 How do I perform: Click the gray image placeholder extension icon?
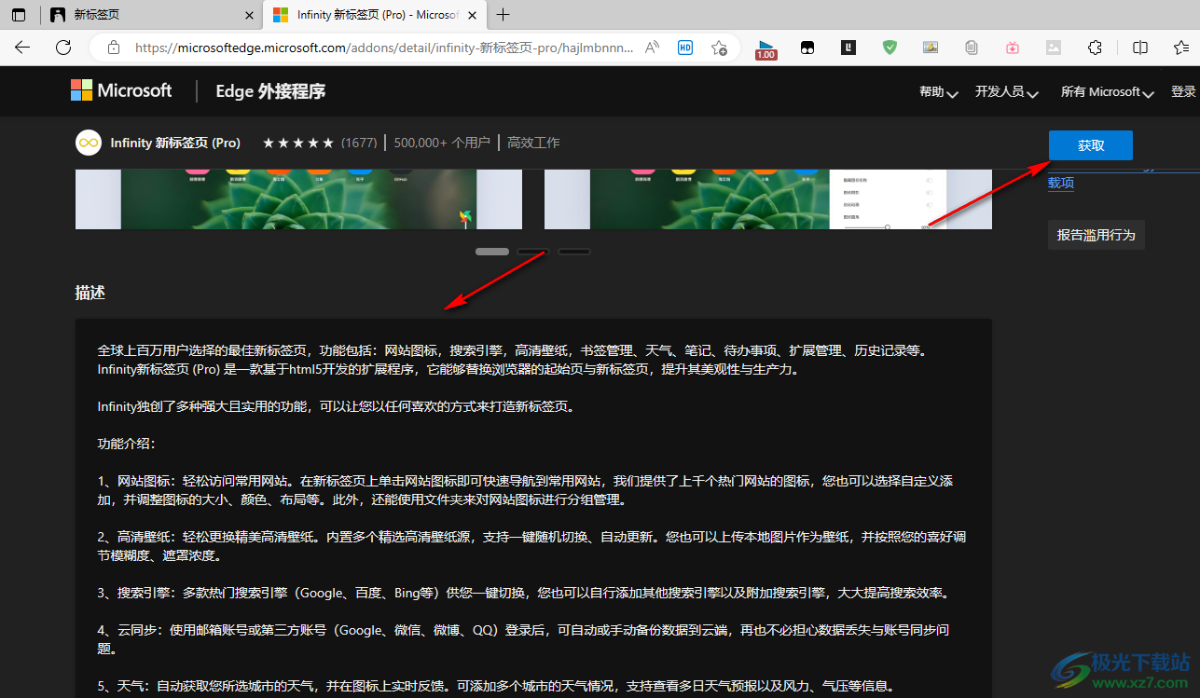pos(1054,48)
